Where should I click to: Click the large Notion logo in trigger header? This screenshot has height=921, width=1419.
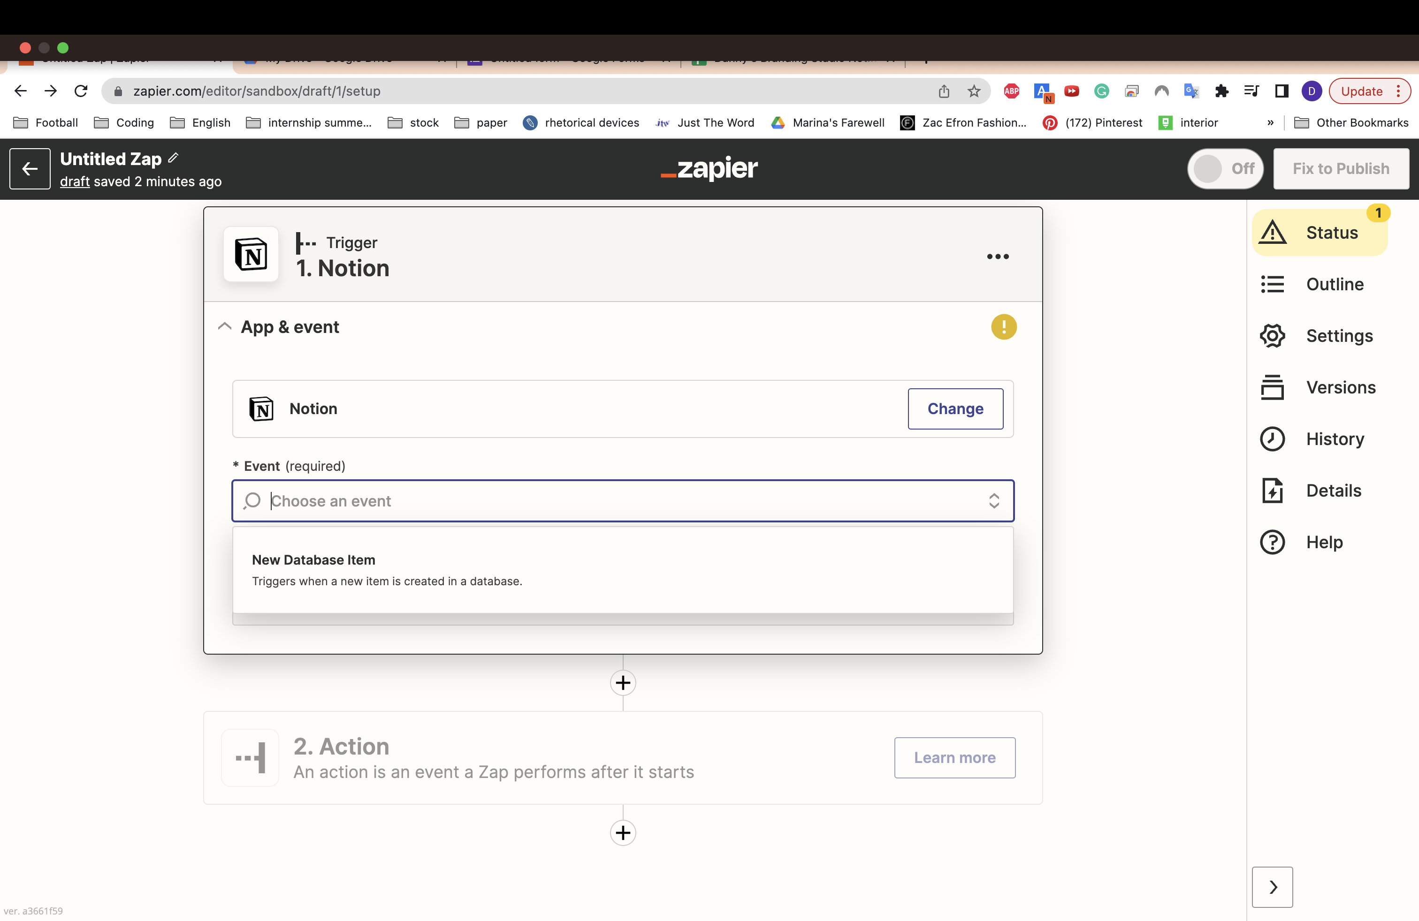[251, 254]
